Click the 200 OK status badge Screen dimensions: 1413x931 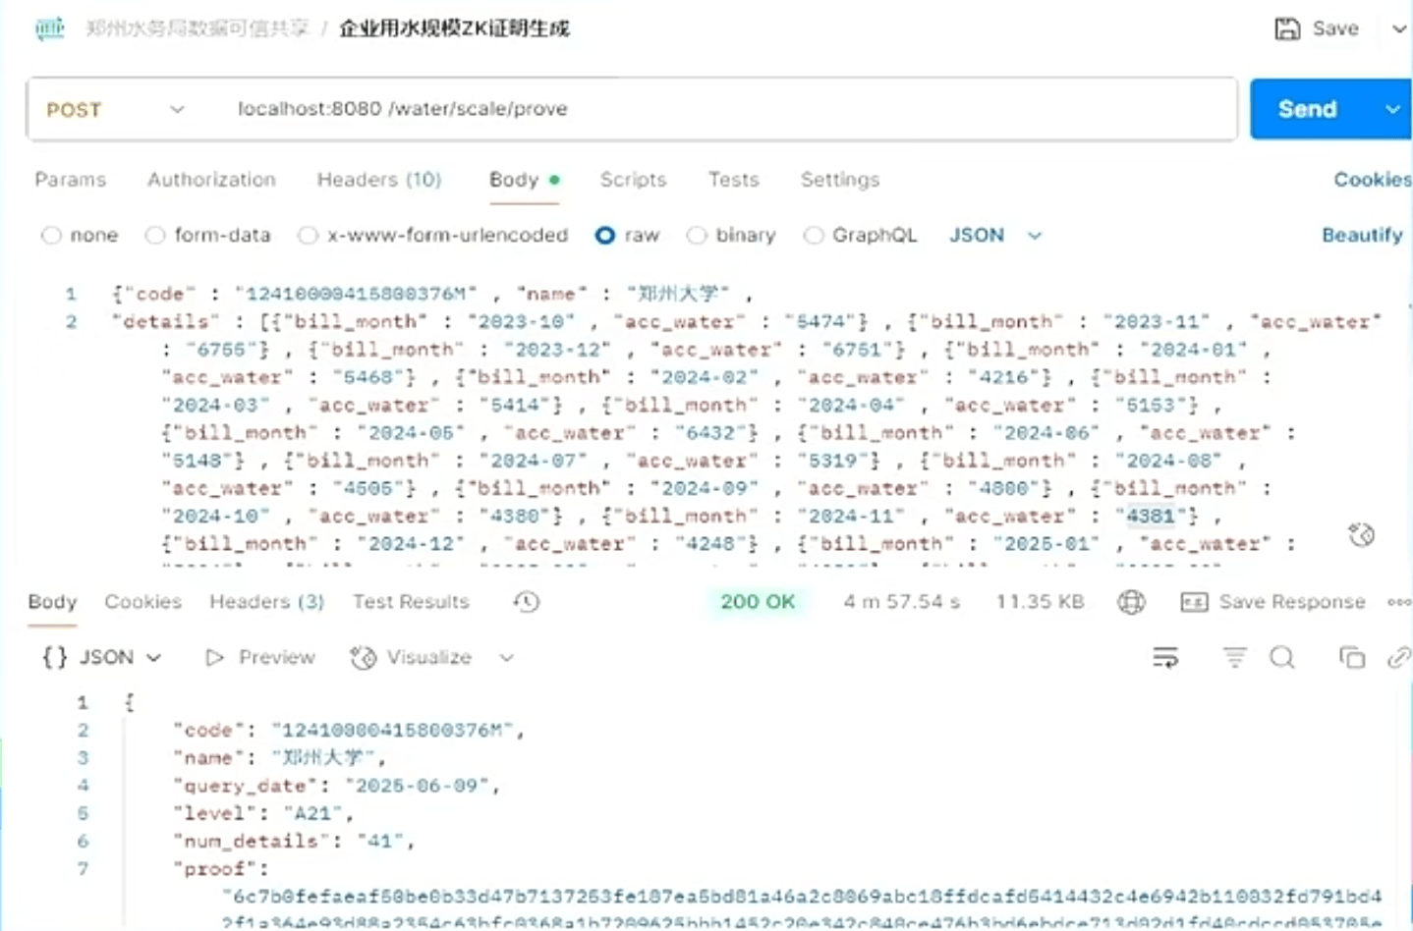pos(758,602)
